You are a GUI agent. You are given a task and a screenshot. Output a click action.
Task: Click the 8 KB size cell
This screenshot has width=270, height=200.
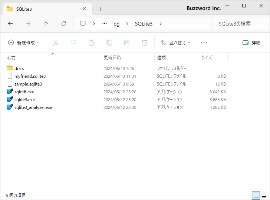221,76
